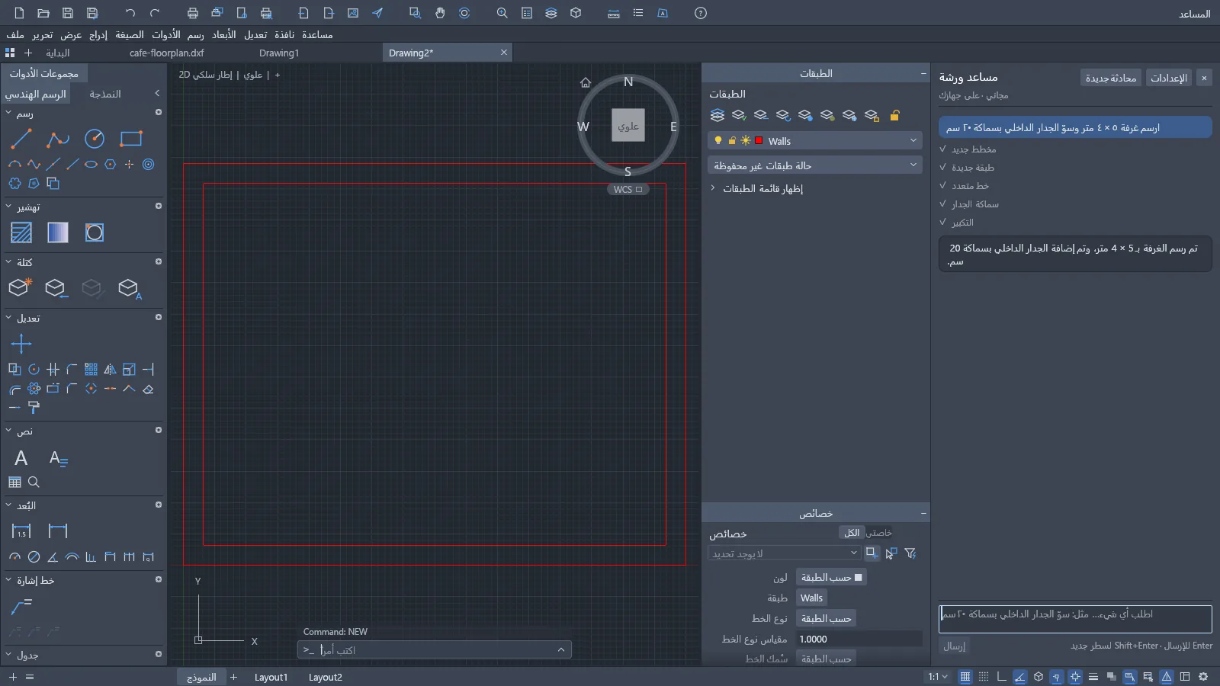Switch to the 'النمذجة' modeling tab
The height and width of the screenshot is (686, 1220).
[x=105, y=95]
